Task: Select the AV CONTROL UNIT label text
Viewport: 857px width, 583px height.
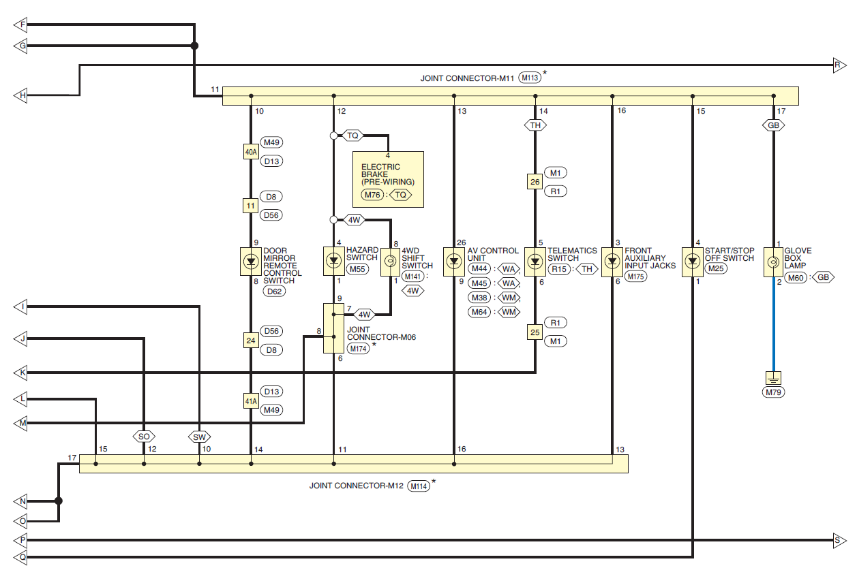Action: [x=493, y=255]
